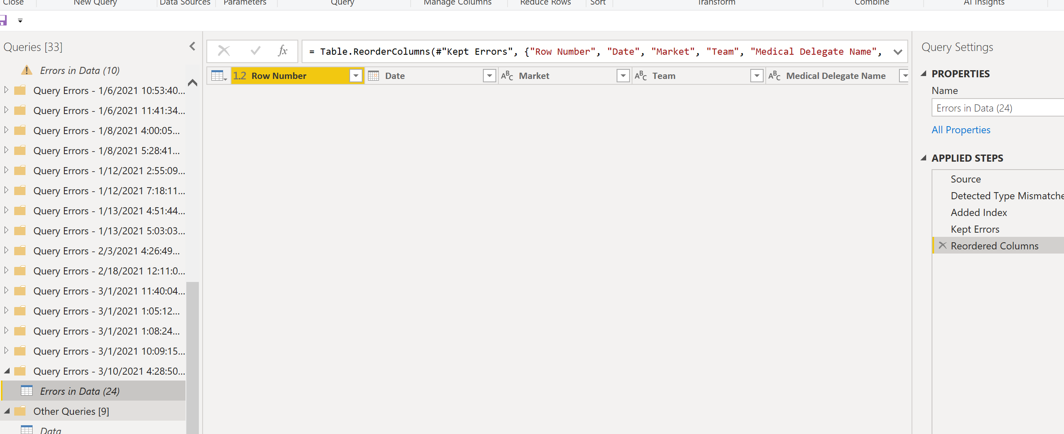Screen dimensions: 1064x434
Task: Click the Query Errors 1/13/2021 5:03:03 folder icon
Action: pos(20,231)
